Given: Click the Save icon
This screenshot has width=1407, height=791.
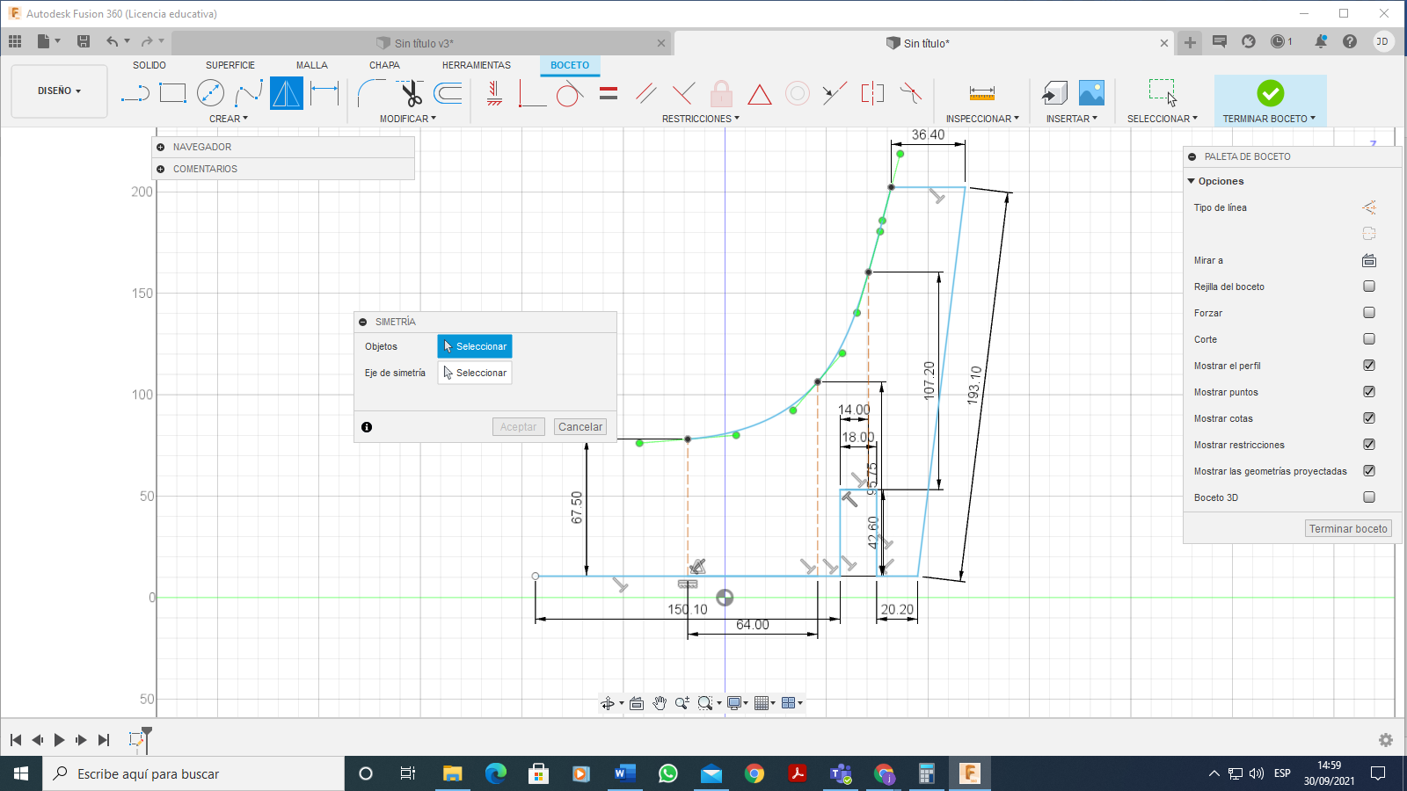Looking at the screenshot, I should (84, 41).
